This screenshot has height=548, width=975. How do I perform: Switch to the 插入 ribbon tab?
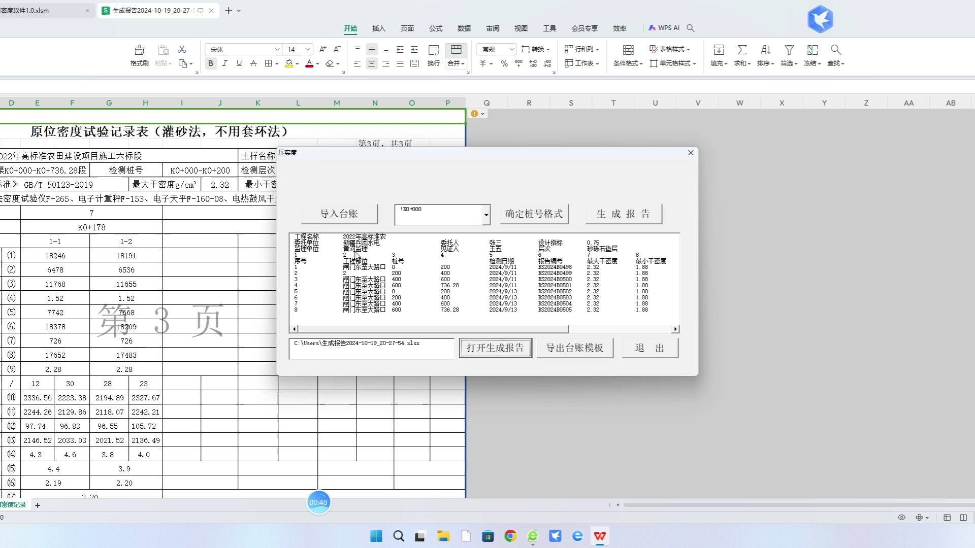click(x=378, y=28)
